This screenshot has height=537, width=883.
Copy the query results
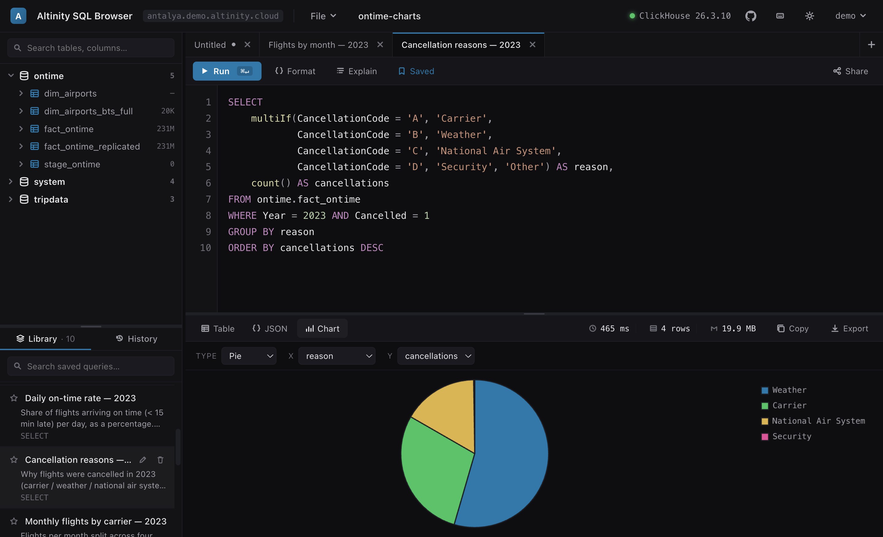tap(793, 329)
